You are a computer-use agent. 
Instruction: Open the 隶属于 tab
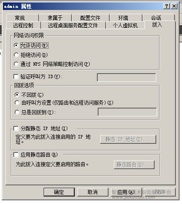(55, 18)
